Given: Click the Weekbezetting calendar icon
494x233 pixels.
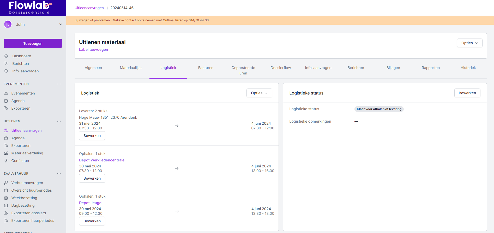Looking at the screenshot, I should coord(6,198).
